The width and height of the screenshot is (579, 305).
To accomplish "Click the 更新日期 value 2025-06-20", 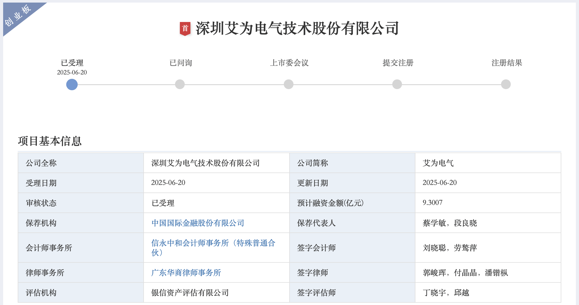I will [x=488, y=183].
